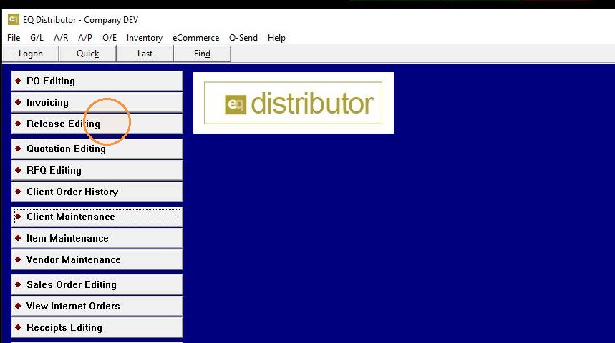615x343 pixels.
Task: Open the Q-Send menu
Action: [243, 38]
